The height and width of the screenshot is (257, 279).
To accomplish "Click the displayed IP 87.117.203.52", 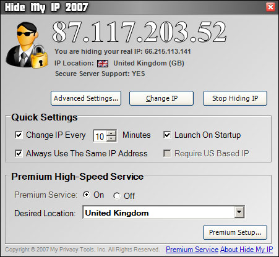I will coord(139,32).
